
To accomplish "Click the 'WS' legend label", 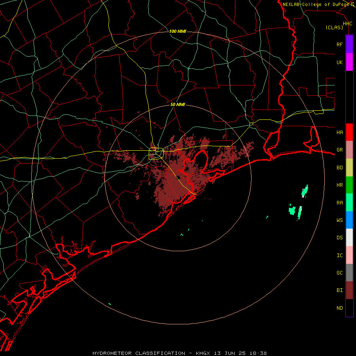I will click(x=339, y=220).
